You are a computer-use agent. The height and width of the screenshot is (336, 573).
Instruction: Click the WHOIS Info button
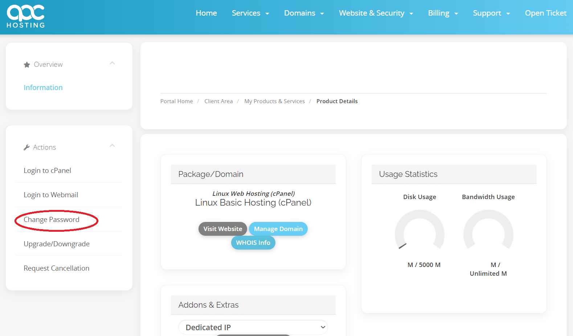pos(253,243)
